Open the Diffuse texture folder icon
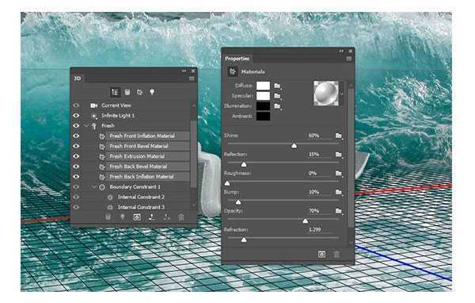The width and height of the screenshot is (475, 303). click(277, 86)
